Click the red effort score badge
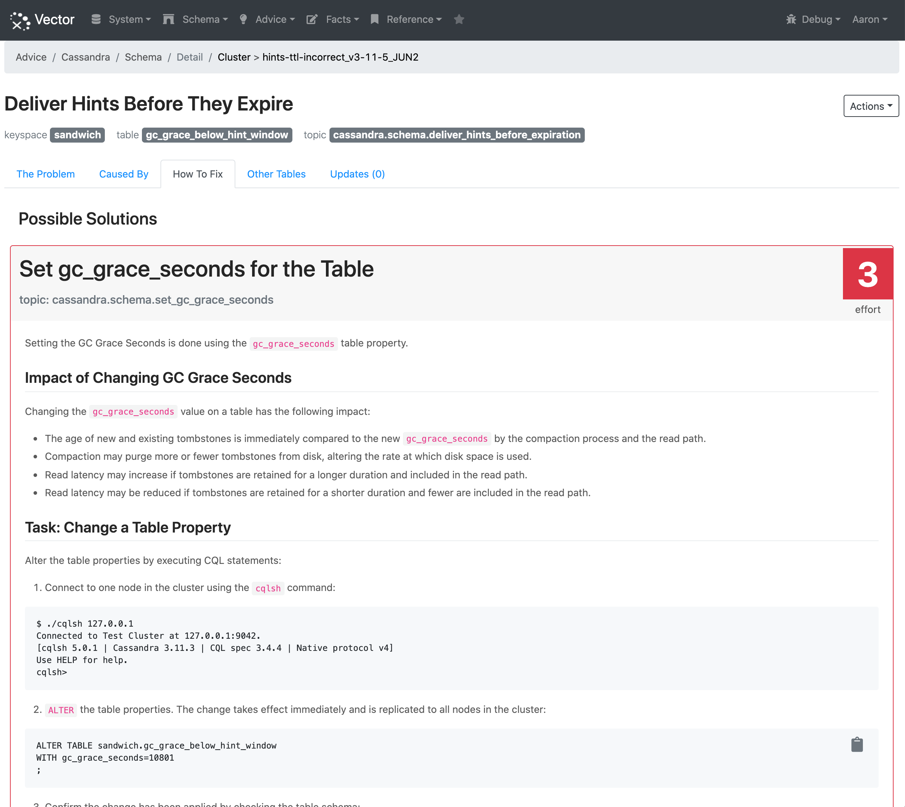This screenshot has width=905, height=807. point(867,274)
